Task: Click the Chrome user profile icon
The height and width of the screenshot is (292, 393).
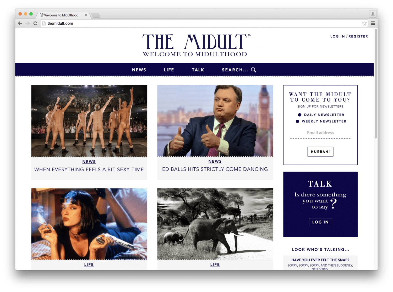Action: click(x=373, y=14)
